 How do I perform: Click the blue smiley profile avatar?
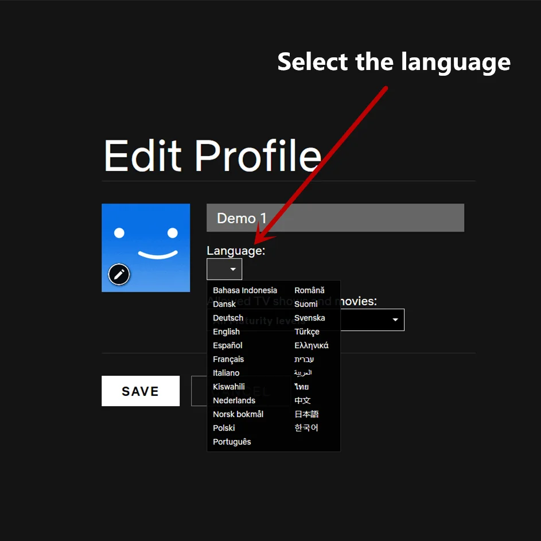[x=146, y=248]
